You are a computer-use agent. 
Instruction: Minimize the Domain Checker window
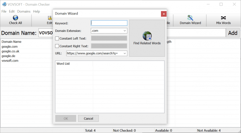pos(208,4)
